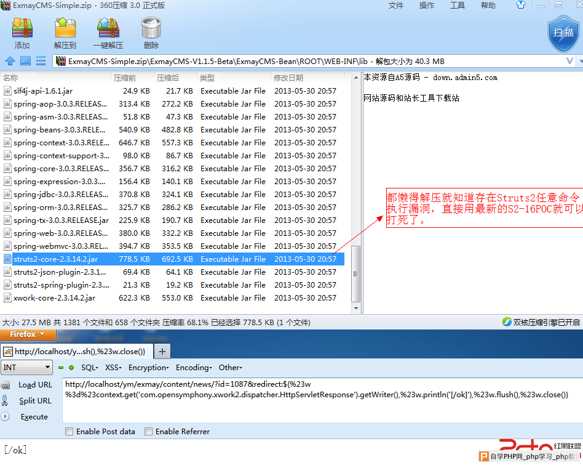583x465 pixels.
Task: Open the 操作 (Operations) menu
Action: (x=426, y=5)
